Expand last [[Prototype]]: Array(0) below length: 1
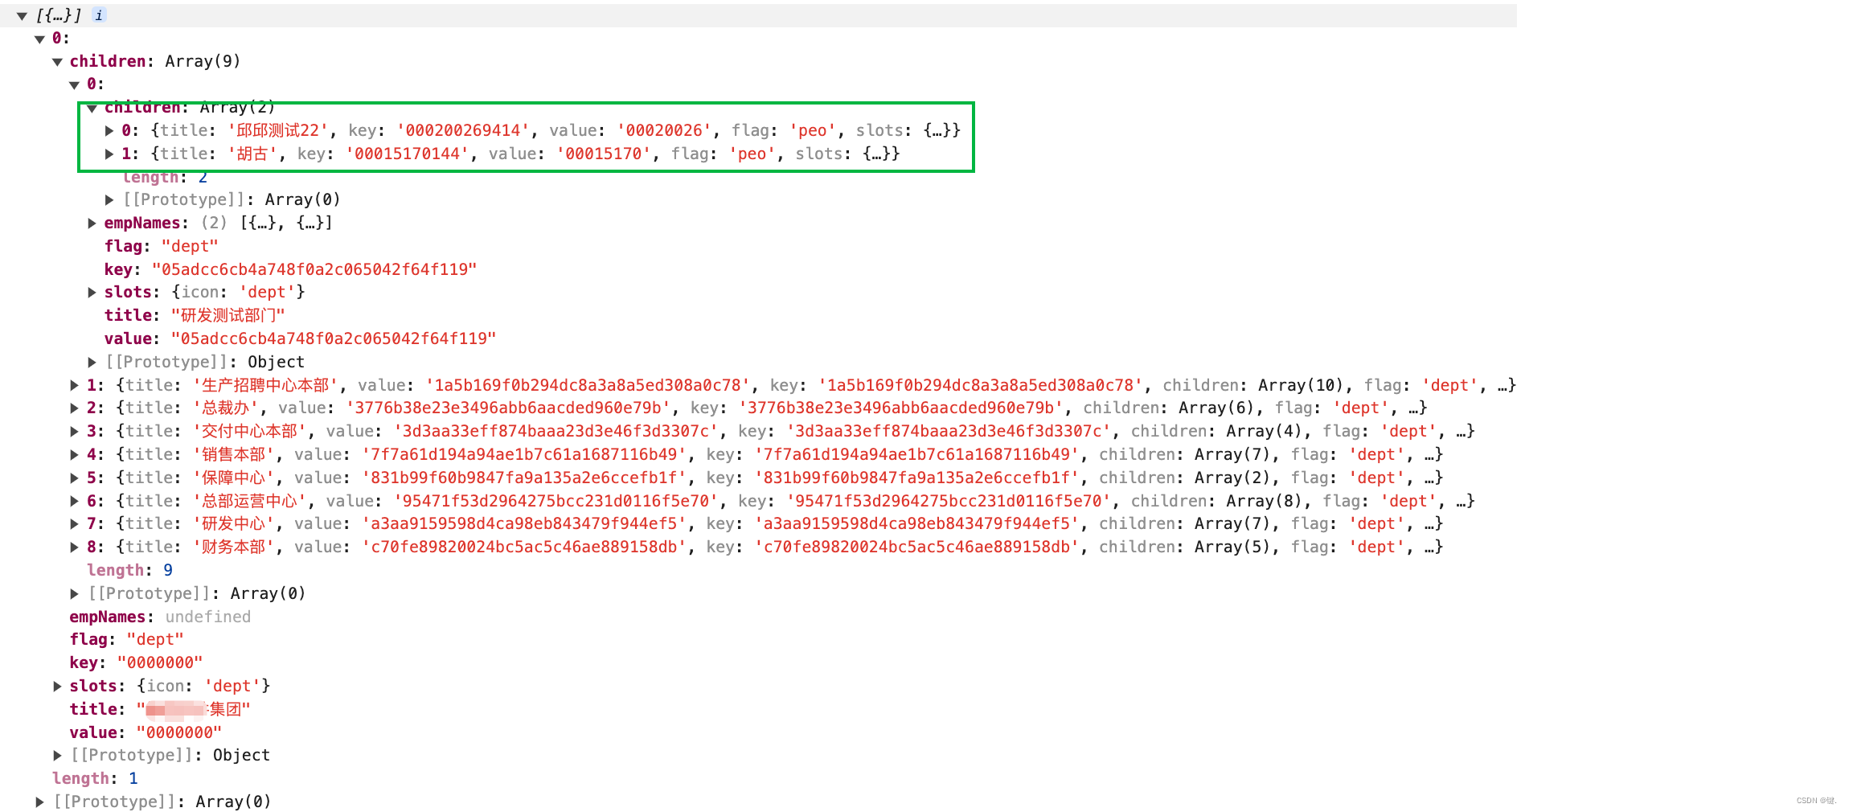Screen dimensions: 1849x812 pos(39,802)
